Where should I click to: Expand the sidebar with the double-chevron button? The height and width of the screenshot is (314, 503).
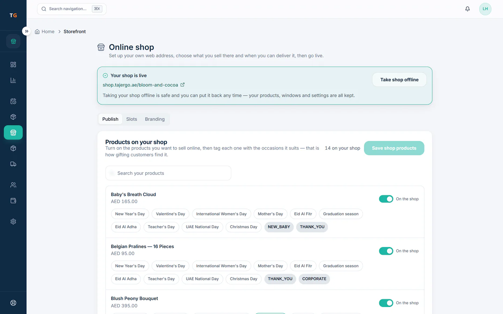27,31
